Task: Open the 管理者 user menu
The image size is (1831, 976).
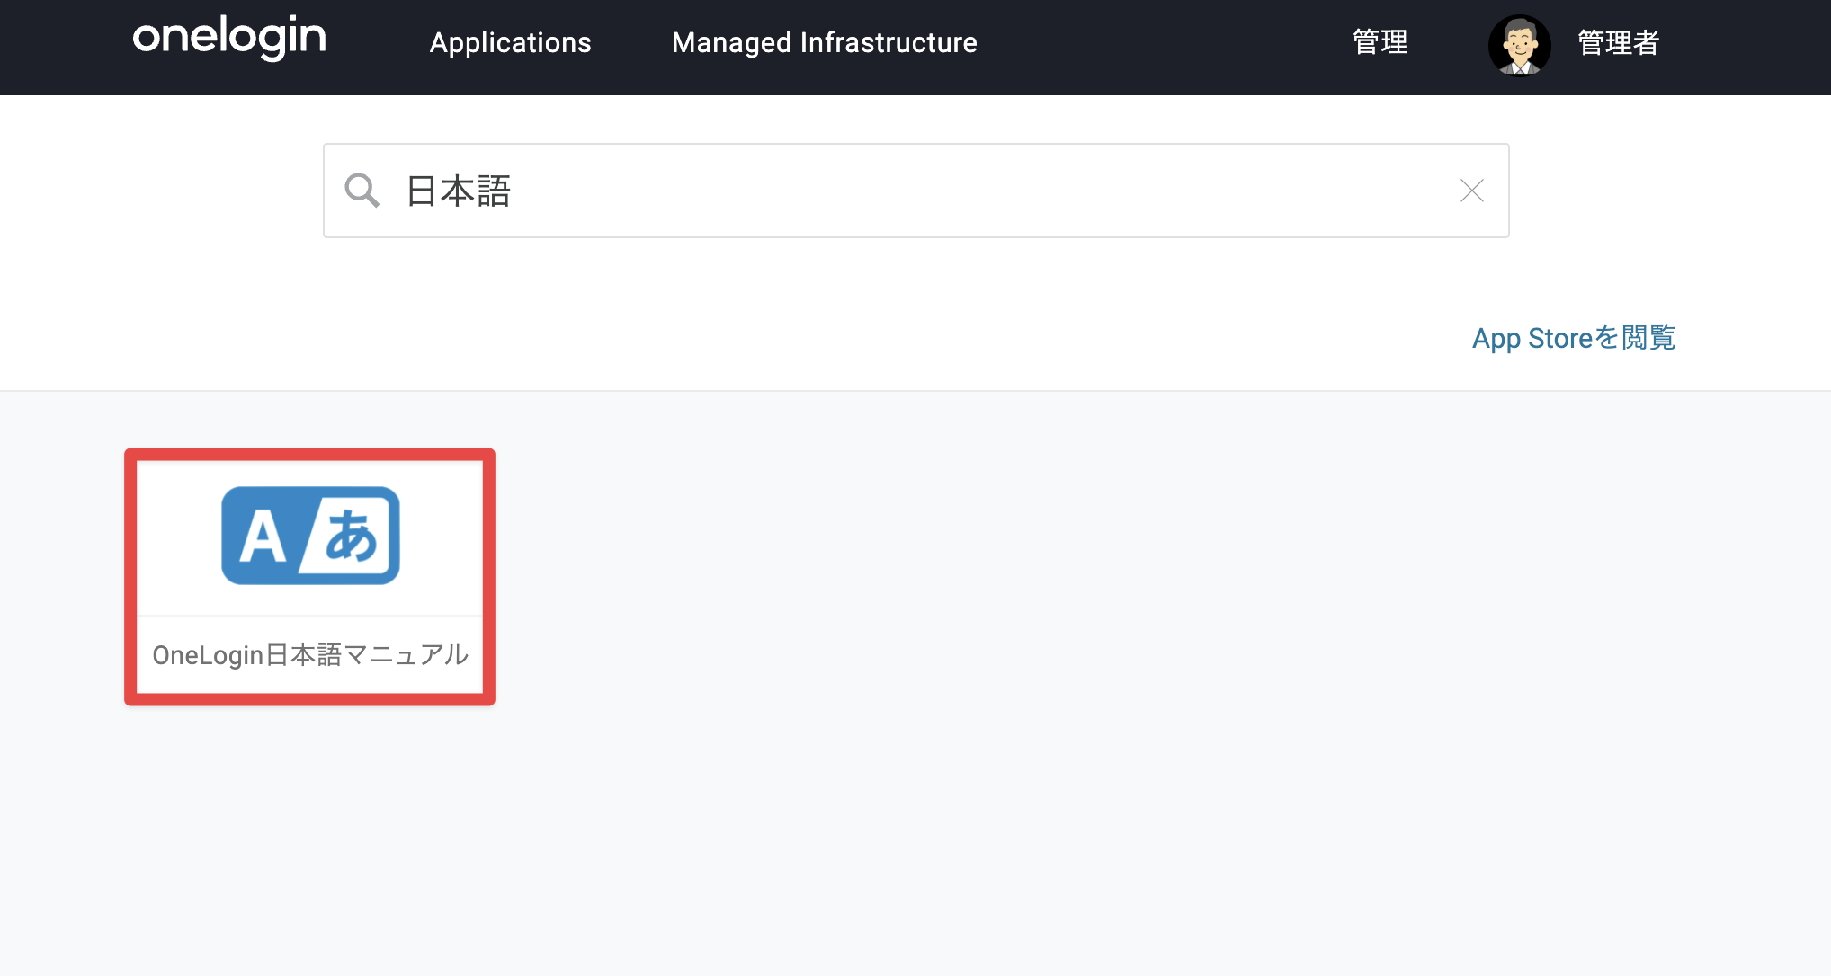Action: tap(1618, 42)
